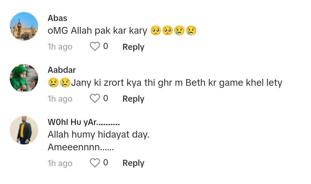Open Abas's profile picture
This screenshot has height=184, width=311.
tap(24, 26)
